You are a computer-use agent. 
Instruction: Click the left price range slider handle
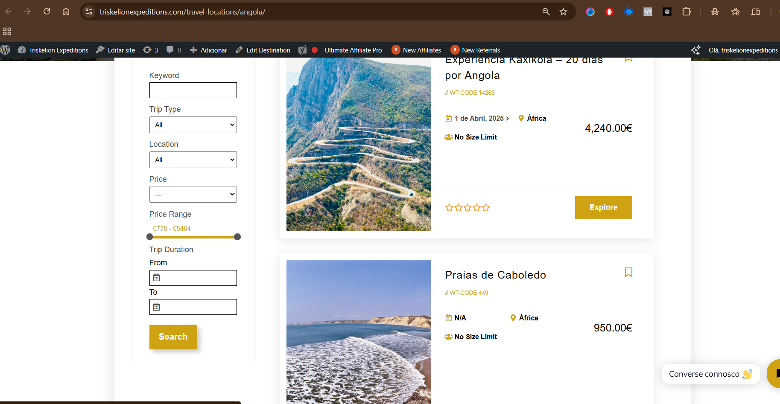point(149,237)
